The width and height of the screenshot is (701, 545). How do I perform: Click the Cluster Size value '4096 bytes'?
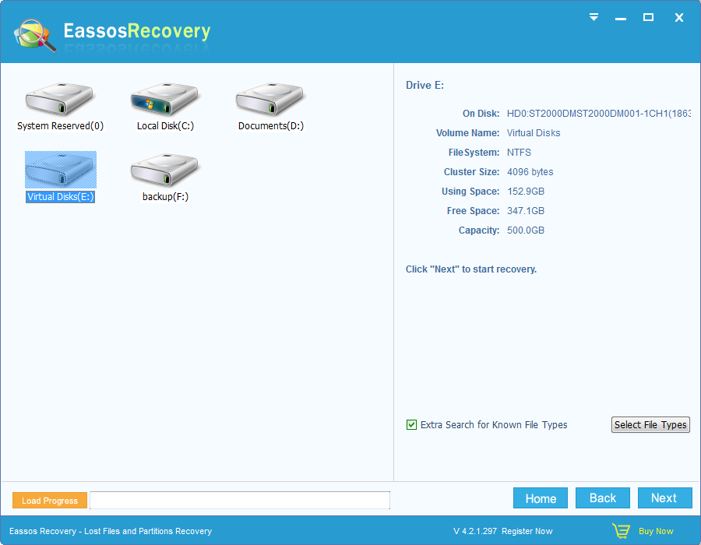530,172
